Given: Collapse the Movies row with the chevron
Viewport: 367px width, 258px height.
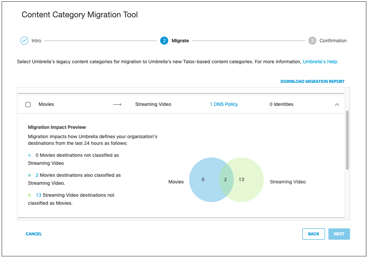Looking at the screenshot, I should pos(337,105).
